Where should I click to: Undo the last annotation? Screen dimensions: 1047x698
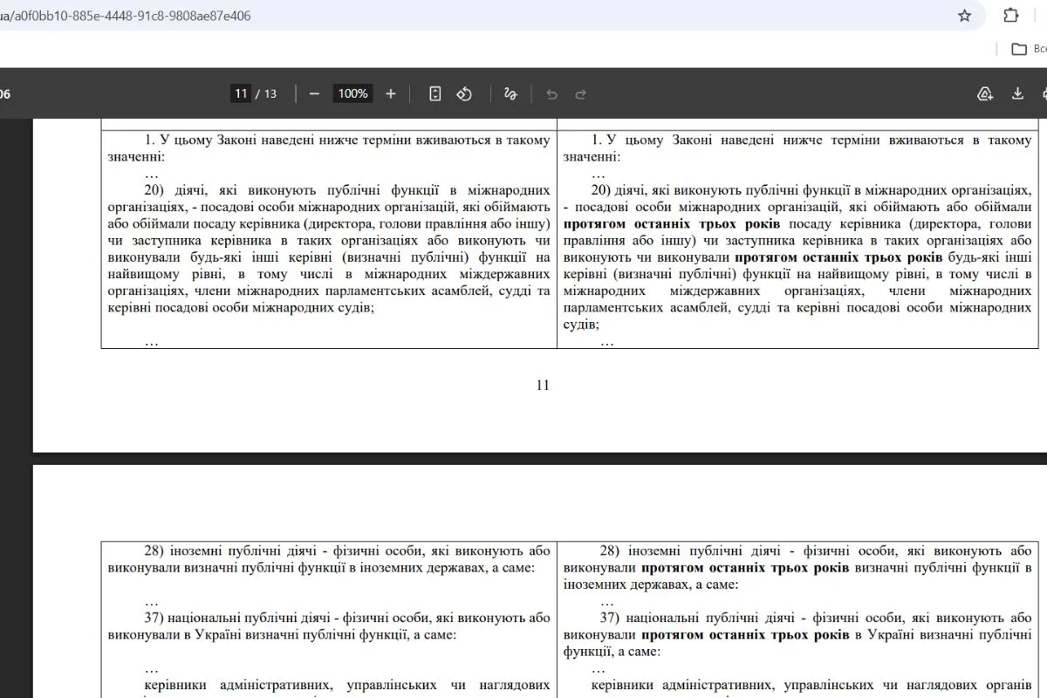(x=550, y=93)
